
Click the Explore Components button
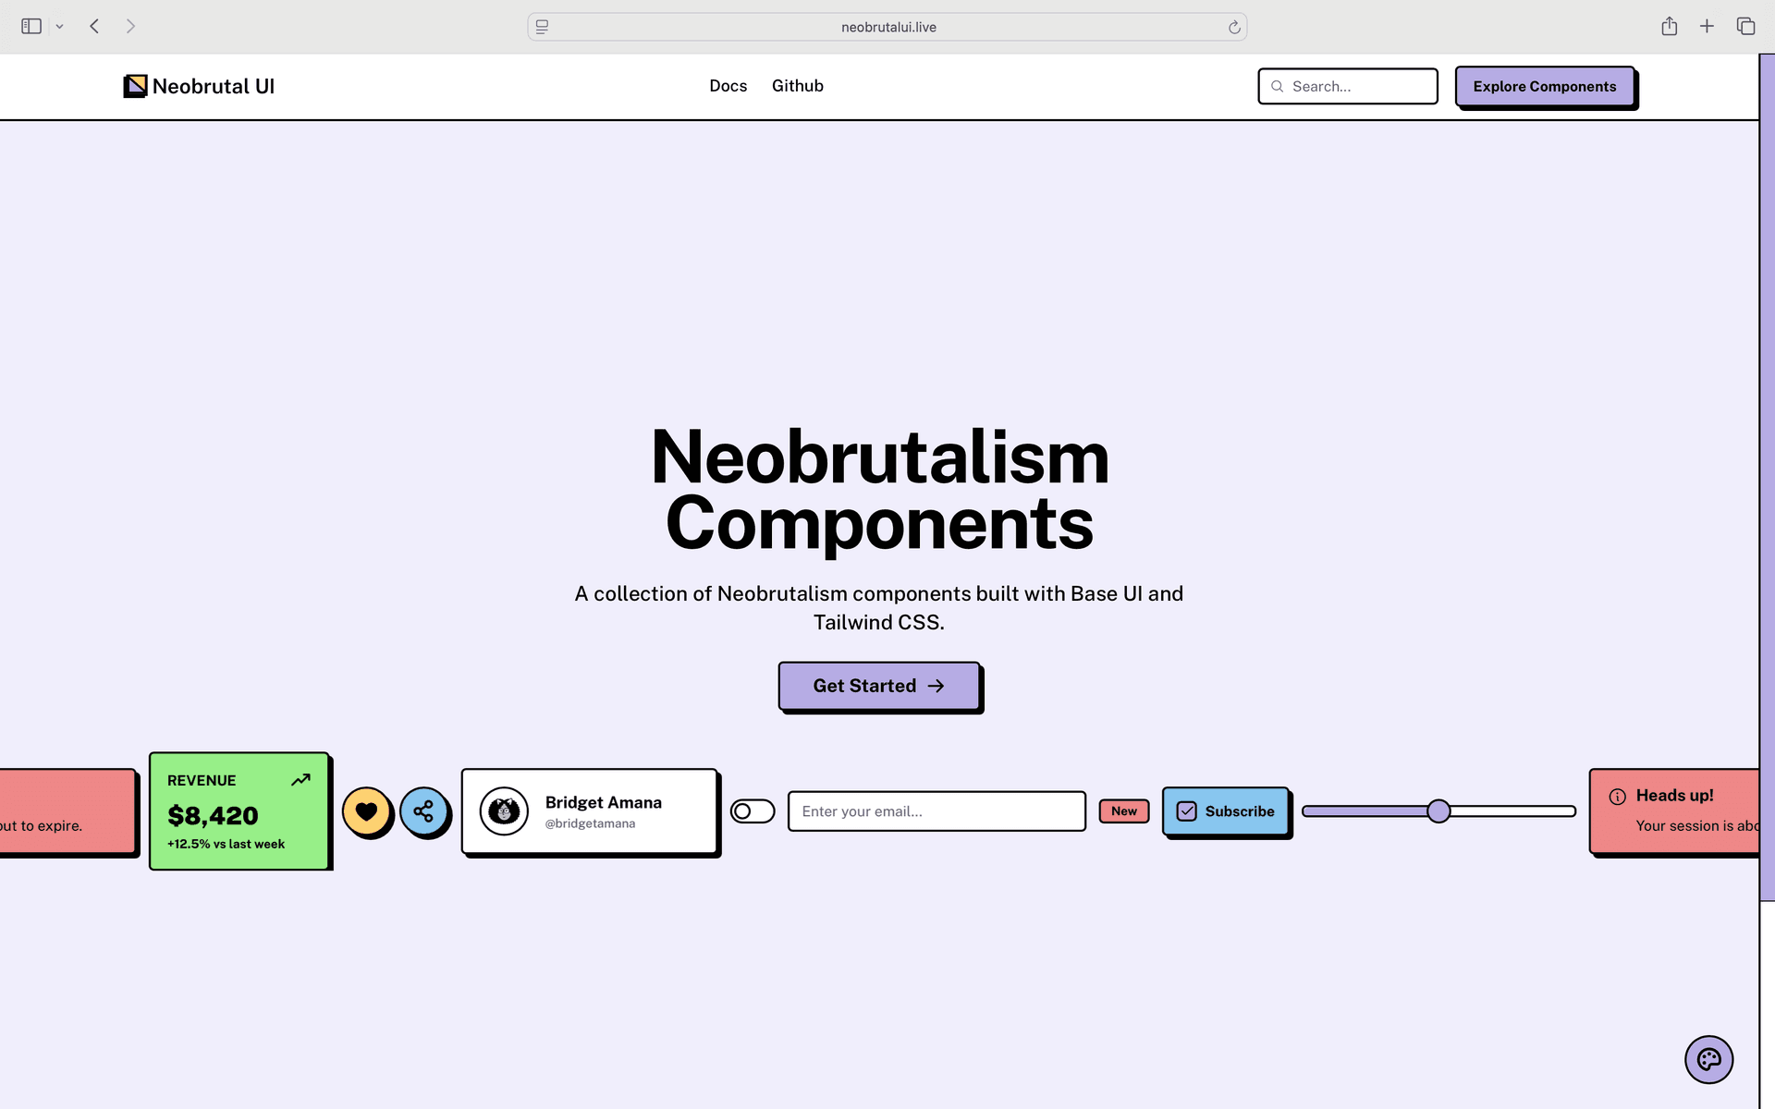click(1544, 86)
